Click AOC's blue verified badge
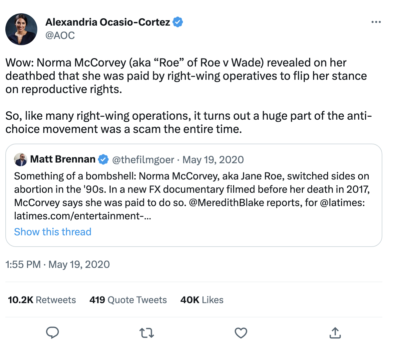 click(x=178, y=22)
